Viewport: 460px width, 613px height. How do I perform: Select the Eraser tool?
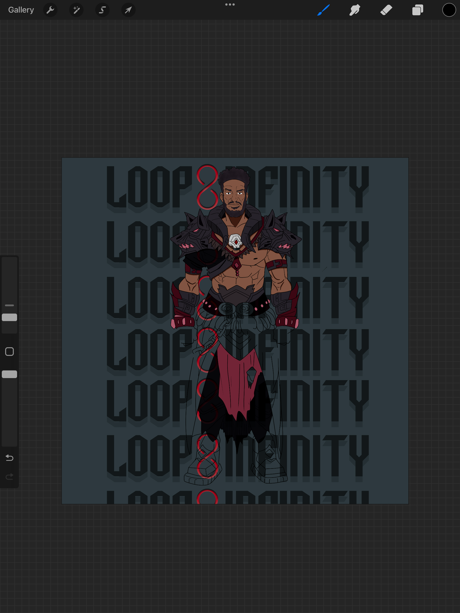coord(386,10)
